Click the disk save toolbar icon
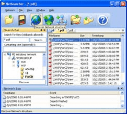Viewport: 127px width, 114px height. pos(22,20)
